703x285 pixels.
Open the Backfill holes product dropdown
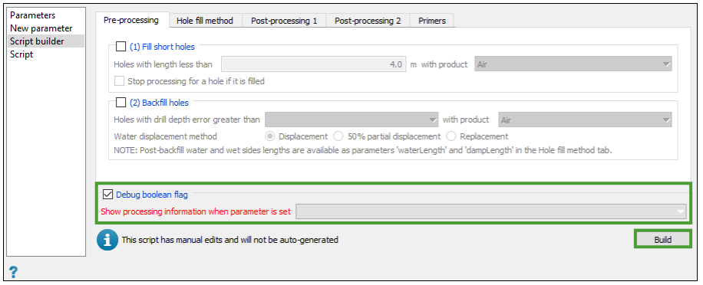(585, 120)
